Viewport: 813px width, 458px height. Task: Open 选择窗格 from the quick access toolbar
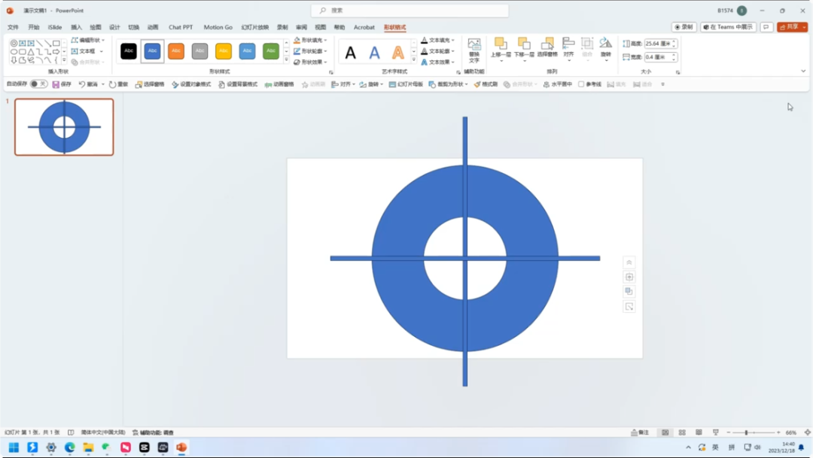(x=149, y=84)
